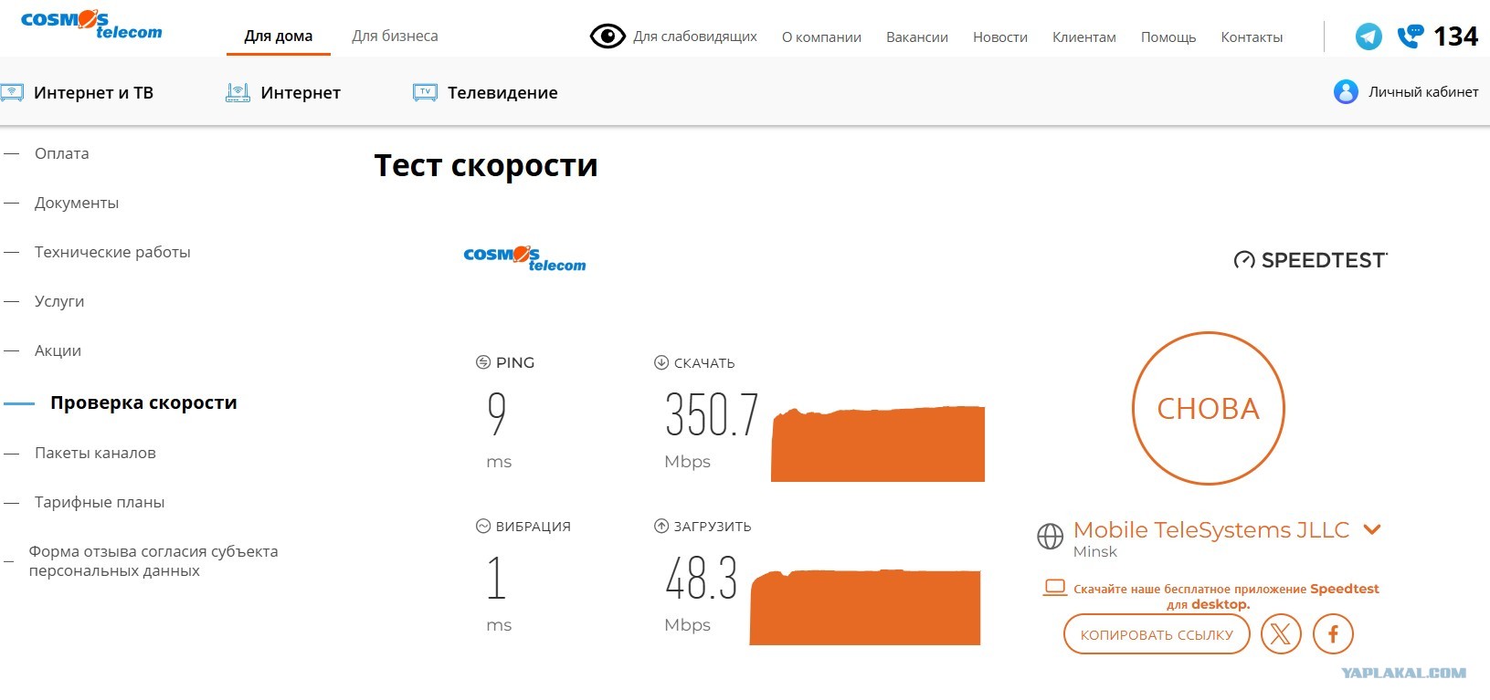Viewport: 1490px width, 700px height.
Task: Click the Telegram icon in header
Action: tap(1368, 37)
